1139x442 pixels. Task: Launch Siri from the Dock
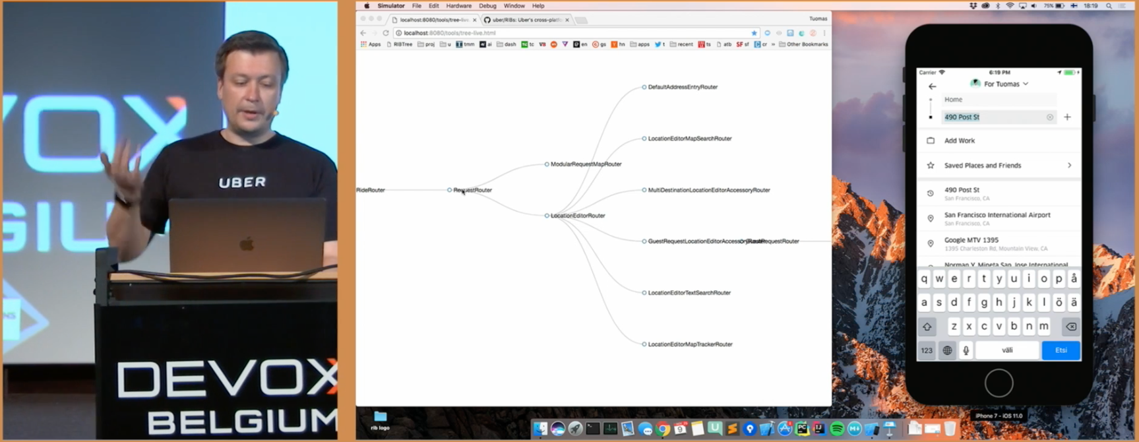pos(558,429)
